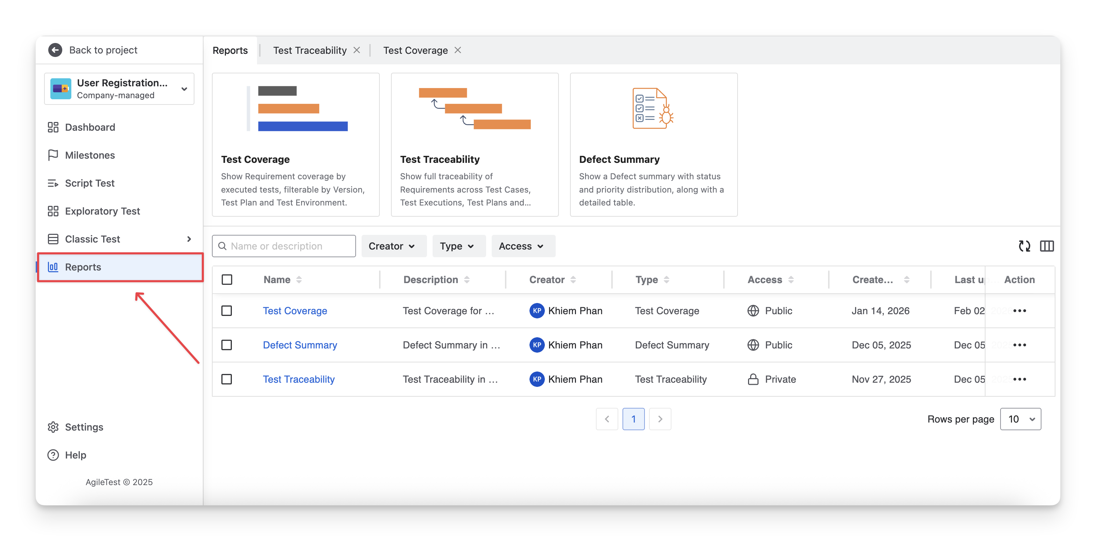
Task: Open the column settings icon
Action: [1047, 246]
